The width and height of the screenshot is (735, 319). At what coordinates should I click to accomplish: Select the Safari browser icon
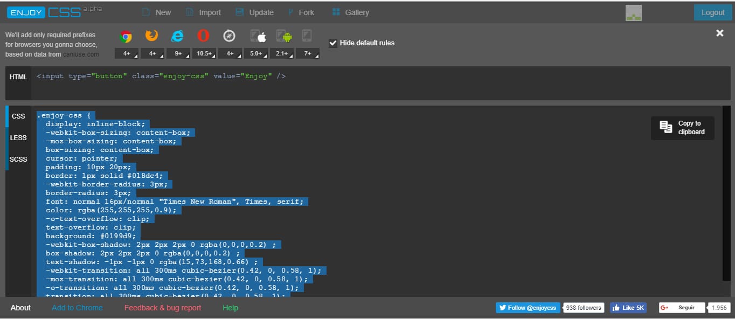(229, 36)
